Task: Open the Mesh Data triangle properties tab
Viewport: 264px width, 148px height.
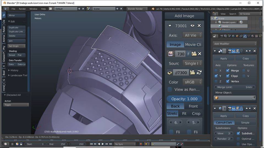Action: coord(249,36)
